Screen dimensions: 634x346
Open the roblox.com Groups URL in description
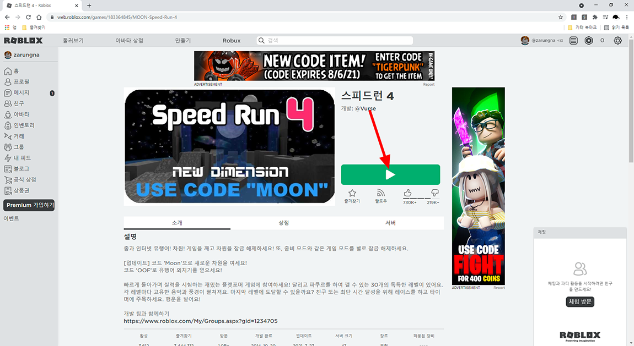pos(201,321)
